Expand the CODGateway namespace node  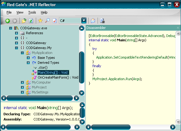click(x=16, y=43)
